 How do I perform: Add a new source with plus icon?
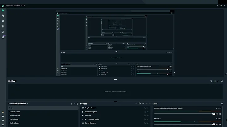[x=143, y=104]
